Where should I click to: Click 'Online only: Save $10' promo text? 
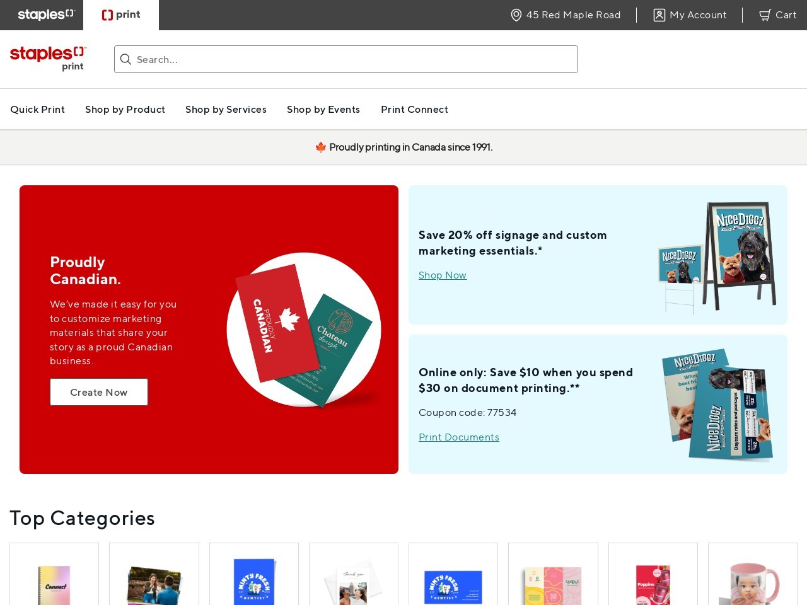[526, 380]
